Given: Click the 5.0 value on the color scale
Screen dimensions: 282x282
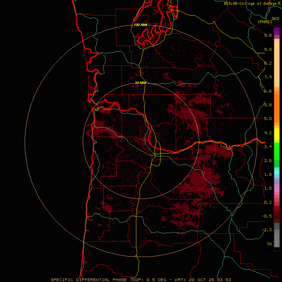Looking at the screenshot, I should coord(268,119).
